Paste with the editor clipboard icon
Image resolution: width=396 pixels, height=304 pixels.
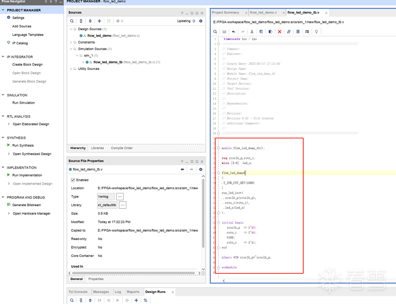click(x=270, y=32)
